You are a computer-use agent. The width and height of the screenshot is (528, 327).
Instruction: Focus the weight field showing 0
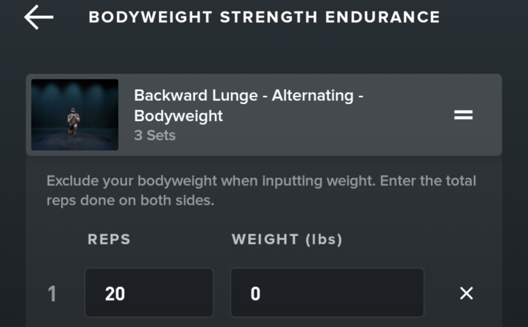tap(327, 293)
